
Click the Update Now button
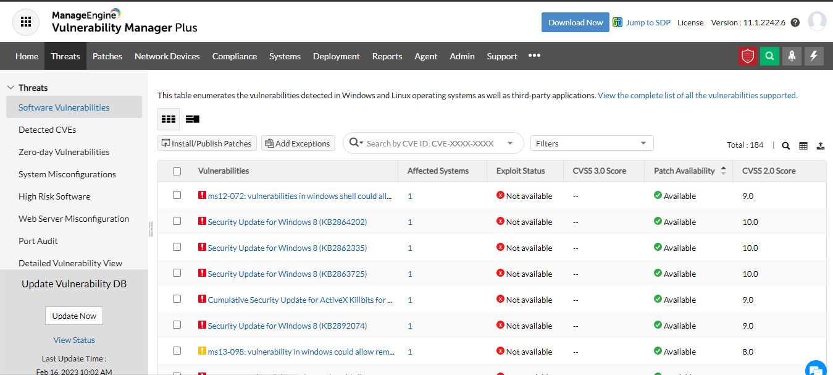coord(74,316)
